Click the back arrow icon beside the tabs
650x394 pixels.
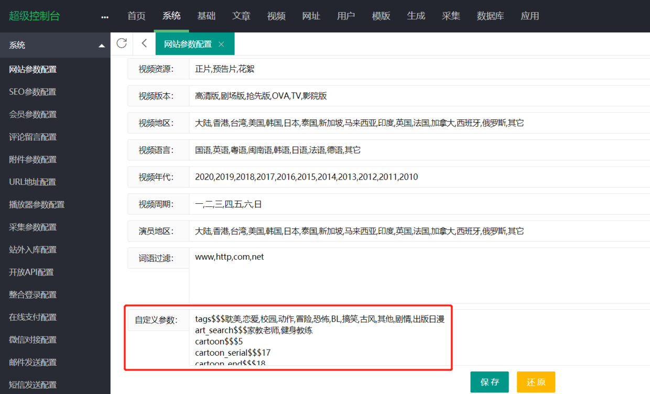tap(144, 43)
